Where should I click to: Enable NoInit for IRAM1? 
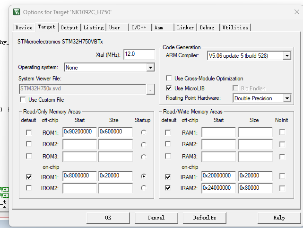click(282, 176)
